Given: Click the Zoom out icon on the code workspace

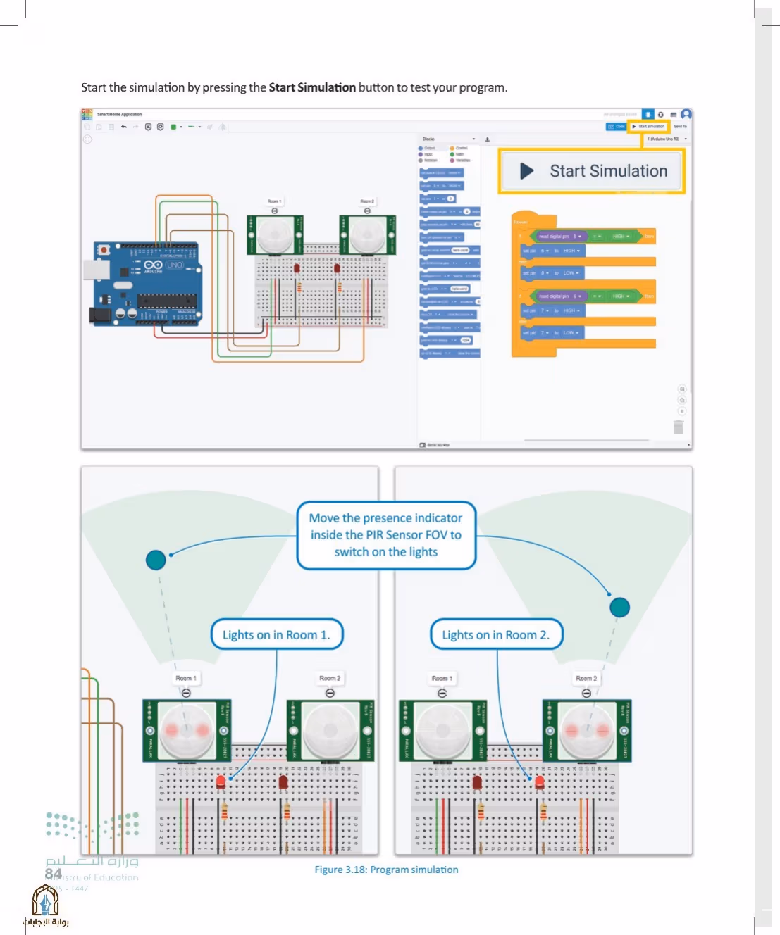Looking at the screenshot, I should coord(682,400).
